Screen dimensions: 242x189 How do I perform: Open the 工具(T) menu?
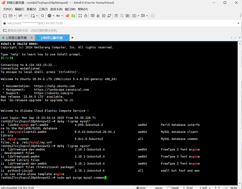click(x=43, y=9)
